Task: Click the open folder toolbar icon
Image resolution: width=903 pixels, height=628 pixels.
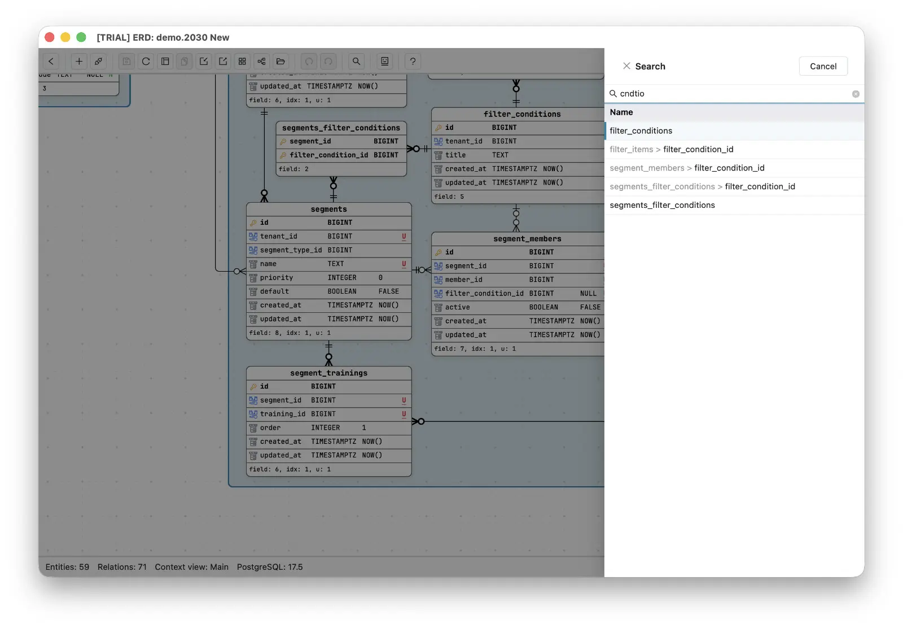Action: pyautogui.click(x=280, y=62)
